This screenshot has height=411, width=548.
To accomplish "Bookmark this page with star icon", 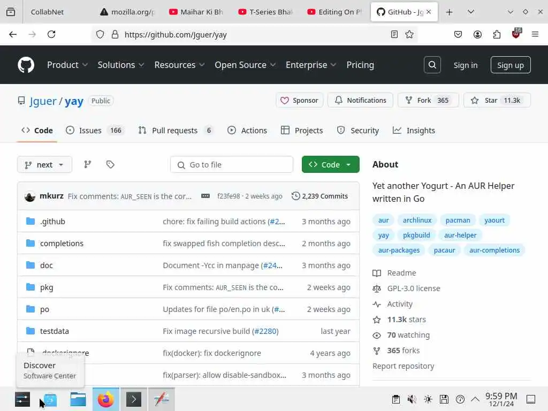I will pyautogui.click(x=409, y=34).
